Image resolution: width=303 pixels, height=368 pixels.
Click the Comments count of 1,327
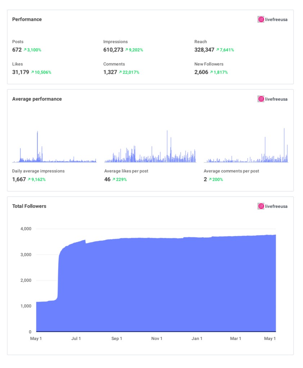(x=110, y=72)
